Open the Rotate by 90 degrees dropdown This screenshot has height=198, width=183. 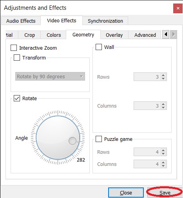click(50, 76)
